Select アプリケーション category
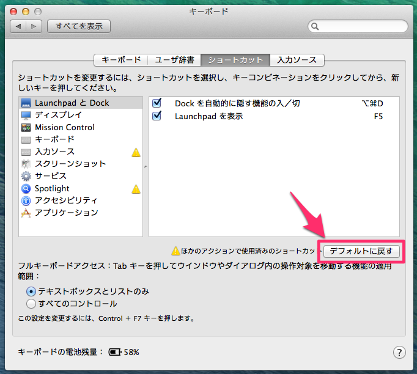The image size is (417, 374). (x=81, y=213)
